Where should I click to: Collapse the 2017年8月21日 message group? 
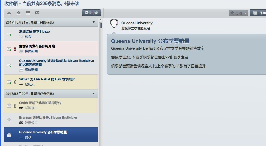tap(94, 22)
